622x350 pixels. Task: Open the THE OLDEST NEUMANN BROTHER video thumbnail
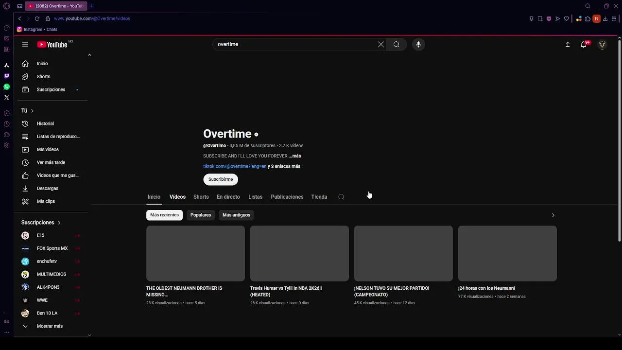[x=195, y=253]
